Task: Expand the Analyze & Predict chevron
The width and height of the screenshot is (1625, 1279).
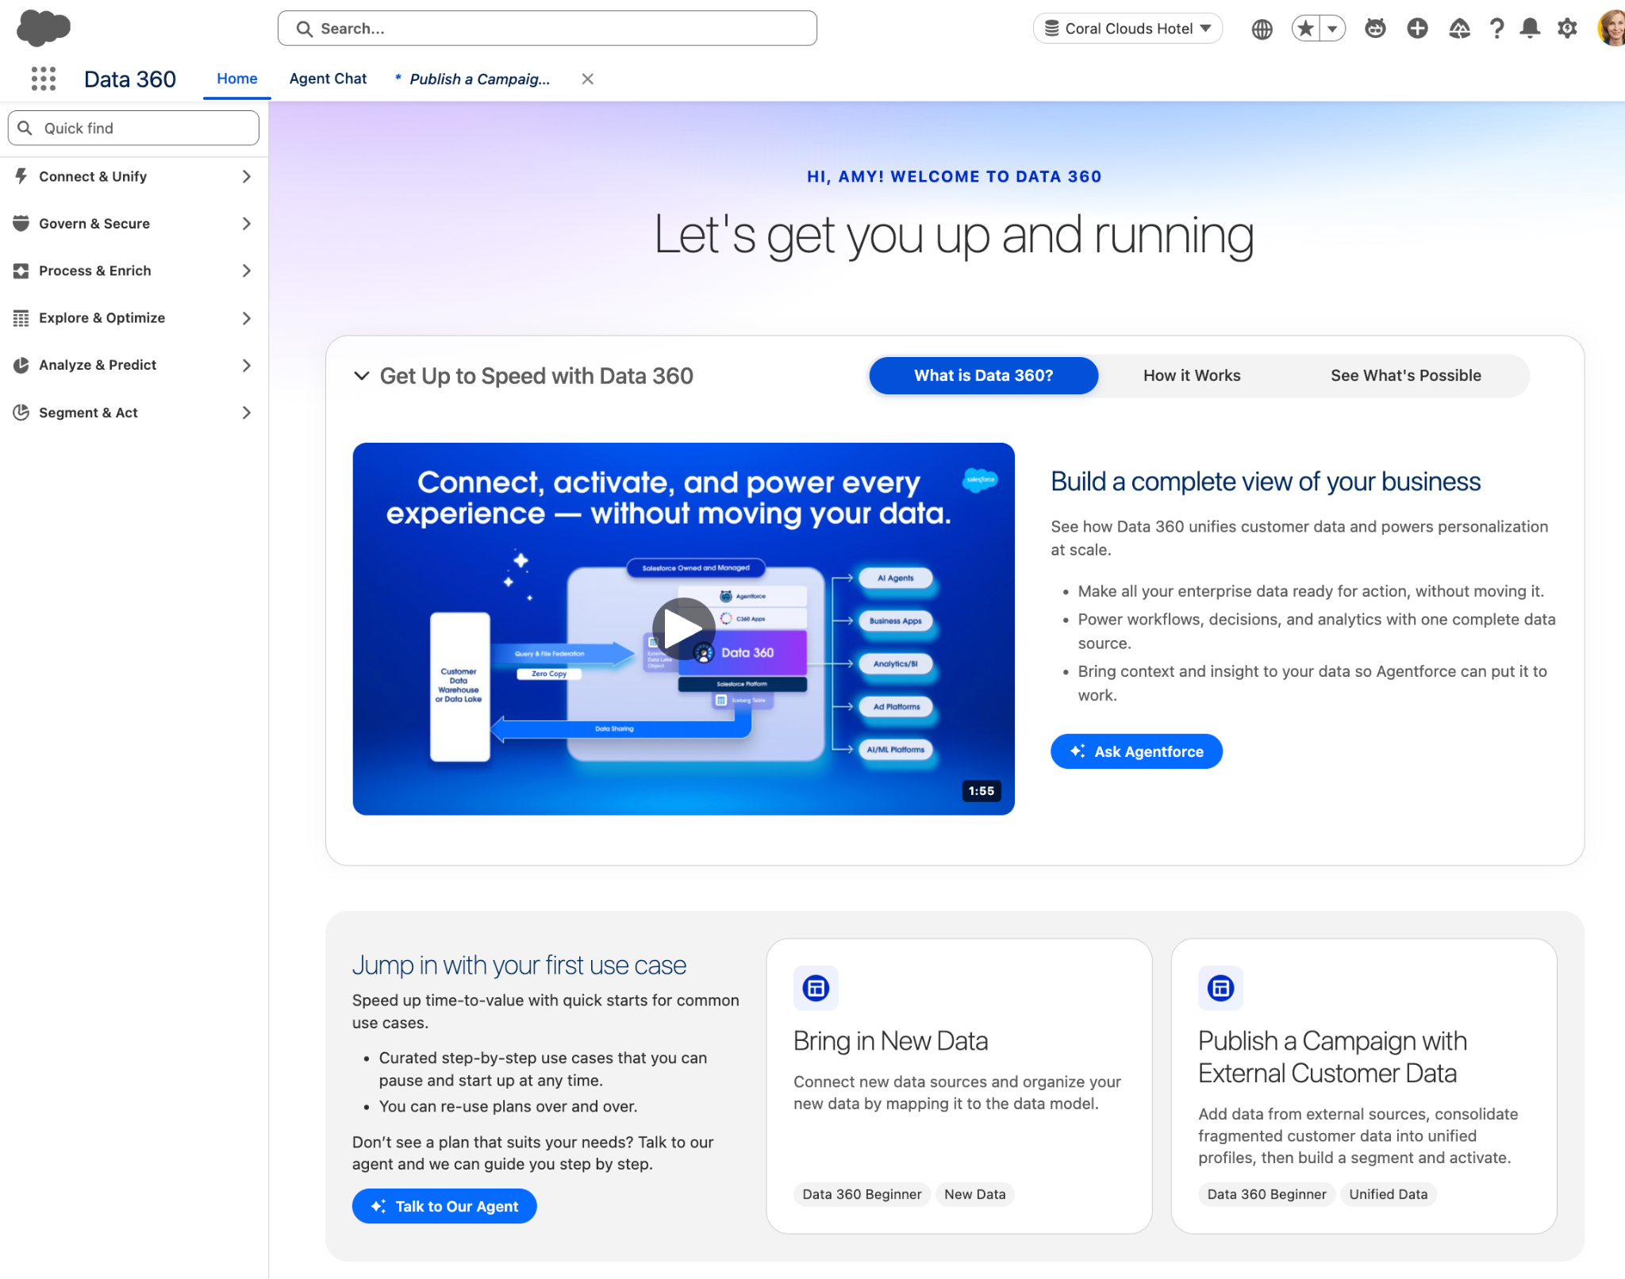Action: pos(247,365)
